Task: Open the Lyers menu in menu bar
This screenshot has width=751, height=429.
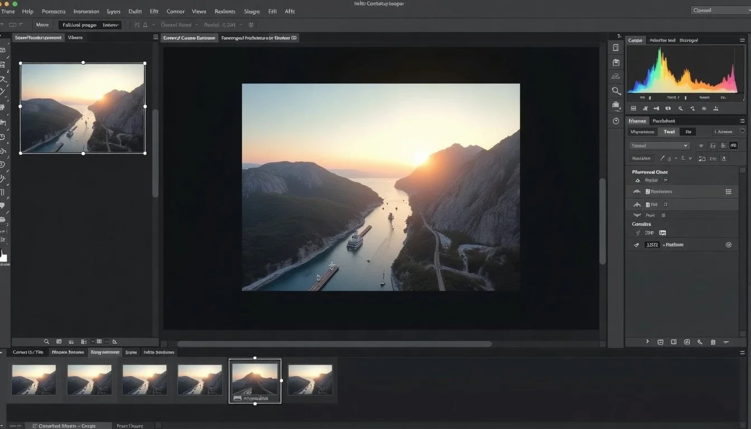Action: point(113,11)
